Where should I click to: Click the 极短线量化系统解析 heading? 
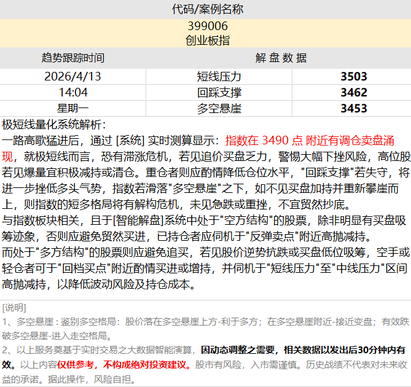[54, 124]
